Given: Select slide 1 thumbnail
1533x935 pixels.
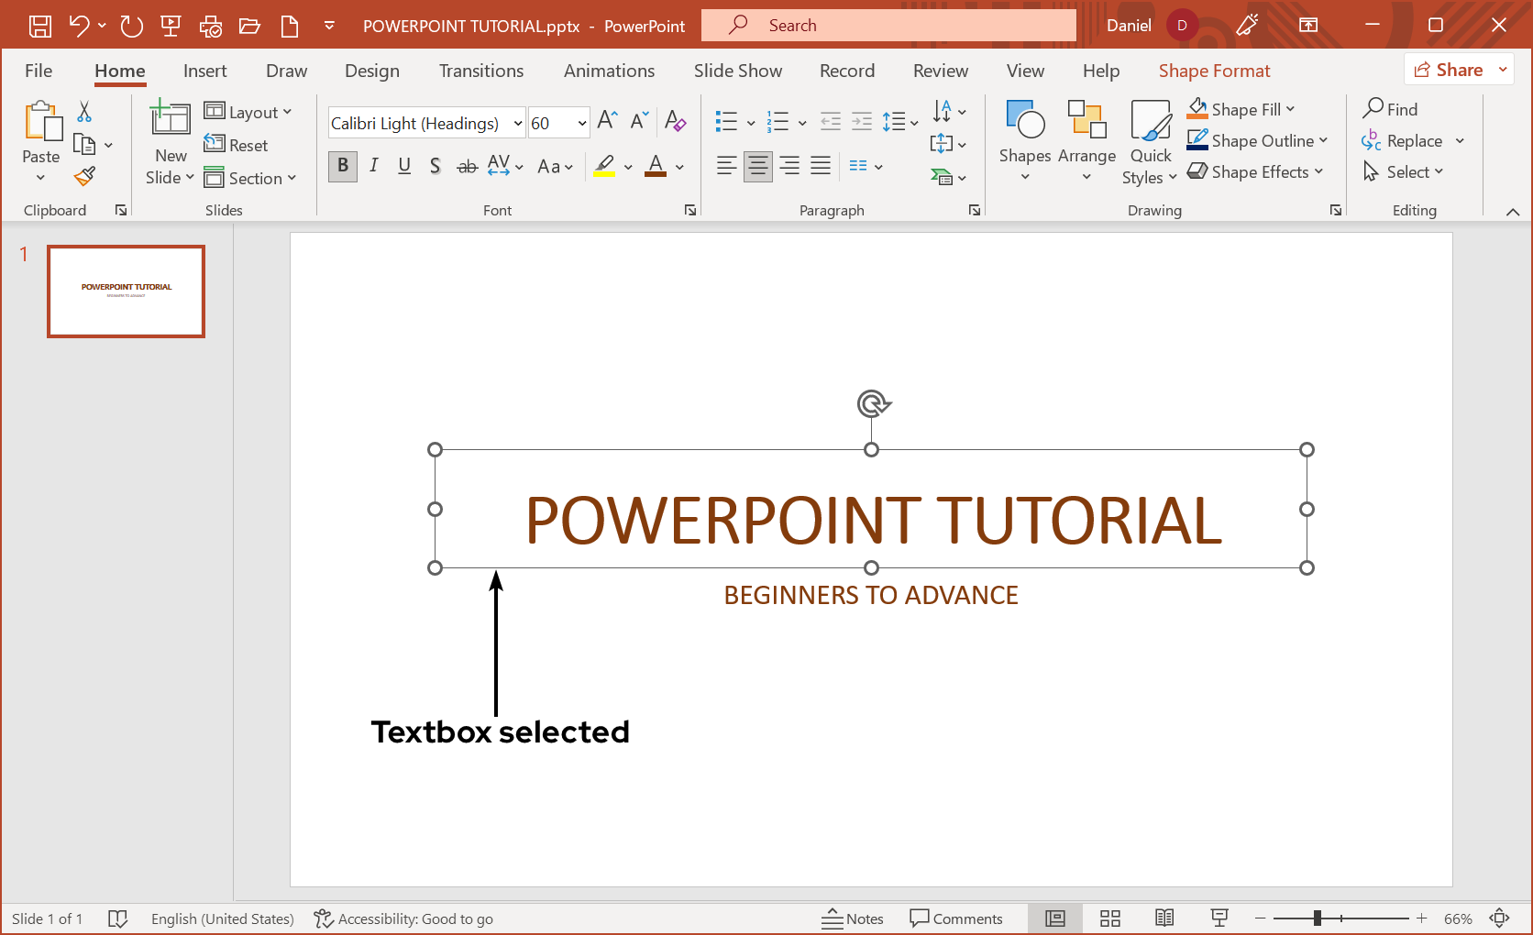Looking at the screenshot, I should tap(127, 291).
